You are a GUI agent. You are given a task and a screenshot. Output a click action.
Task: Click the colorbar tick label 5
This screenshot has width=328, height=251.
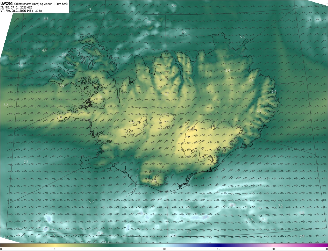(x=109, y=249)
